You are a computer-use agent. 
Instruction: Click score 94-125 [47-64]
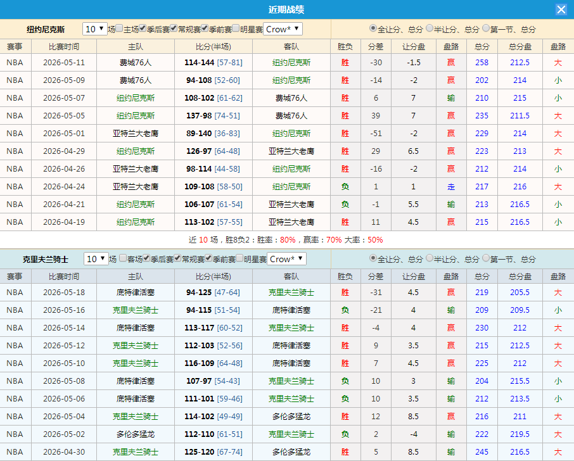214,293
